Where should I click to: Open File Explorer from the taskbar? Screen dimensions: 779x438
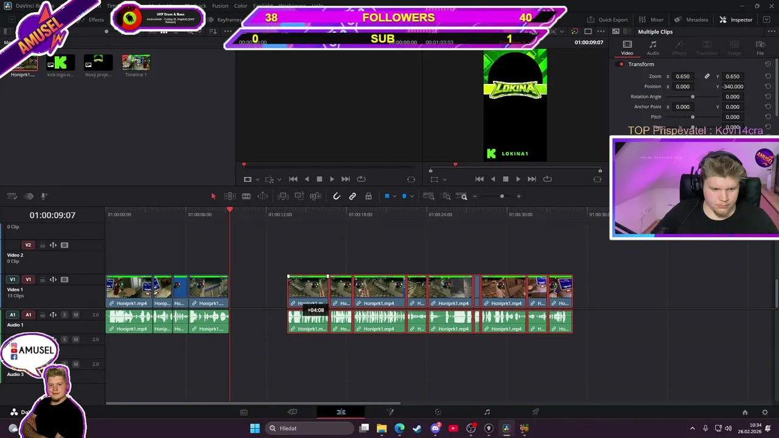(x=382, y=428)
